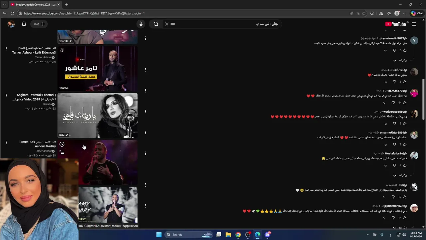Open the taskbar clock showing 11:53 AM
The height and width of the screenshot is (240, 426).
[416, 235]
